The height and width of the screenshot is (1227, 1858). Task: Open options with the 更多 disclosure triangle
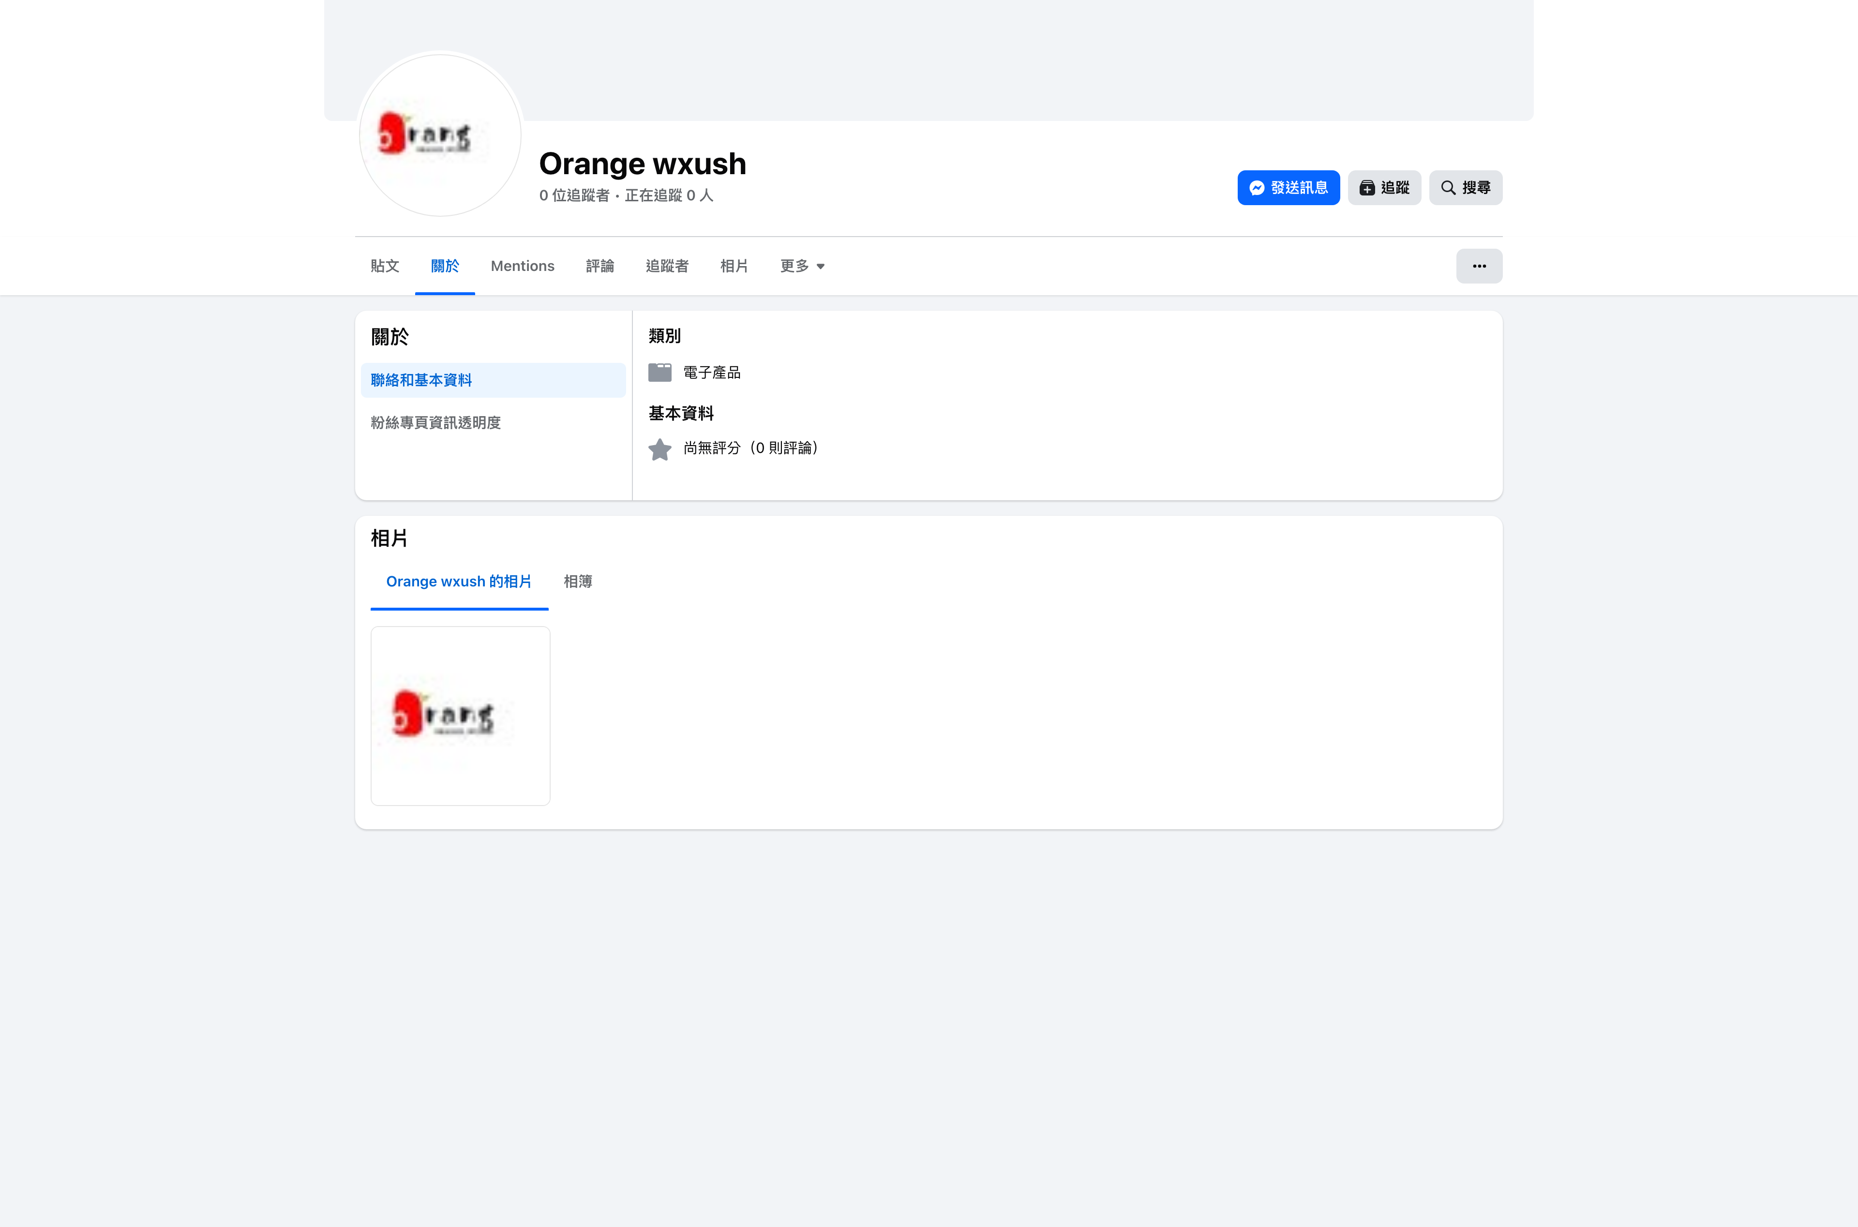[821, 267]
